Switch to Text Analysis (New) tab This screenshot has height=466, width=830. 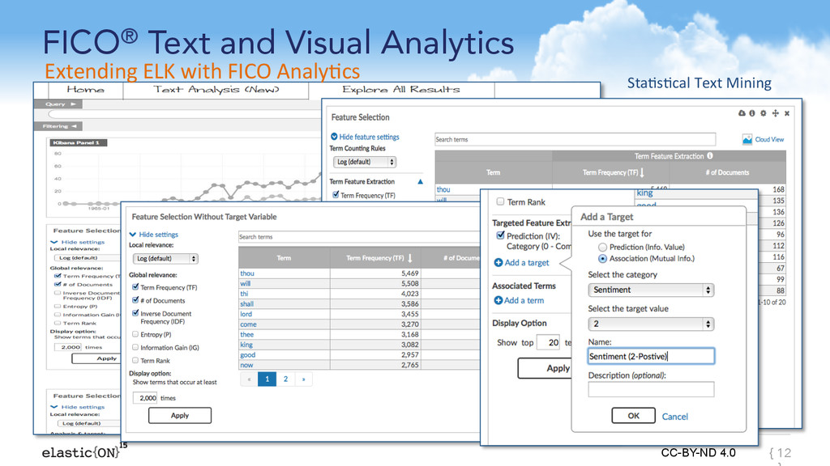pyautogui.click(x=216, y=90)
